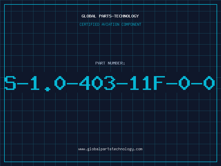The image size is (221, 166).
Task: Click the GLOBAL PARTS-TECHNOLOGY heading
Action: click(110, 16)
